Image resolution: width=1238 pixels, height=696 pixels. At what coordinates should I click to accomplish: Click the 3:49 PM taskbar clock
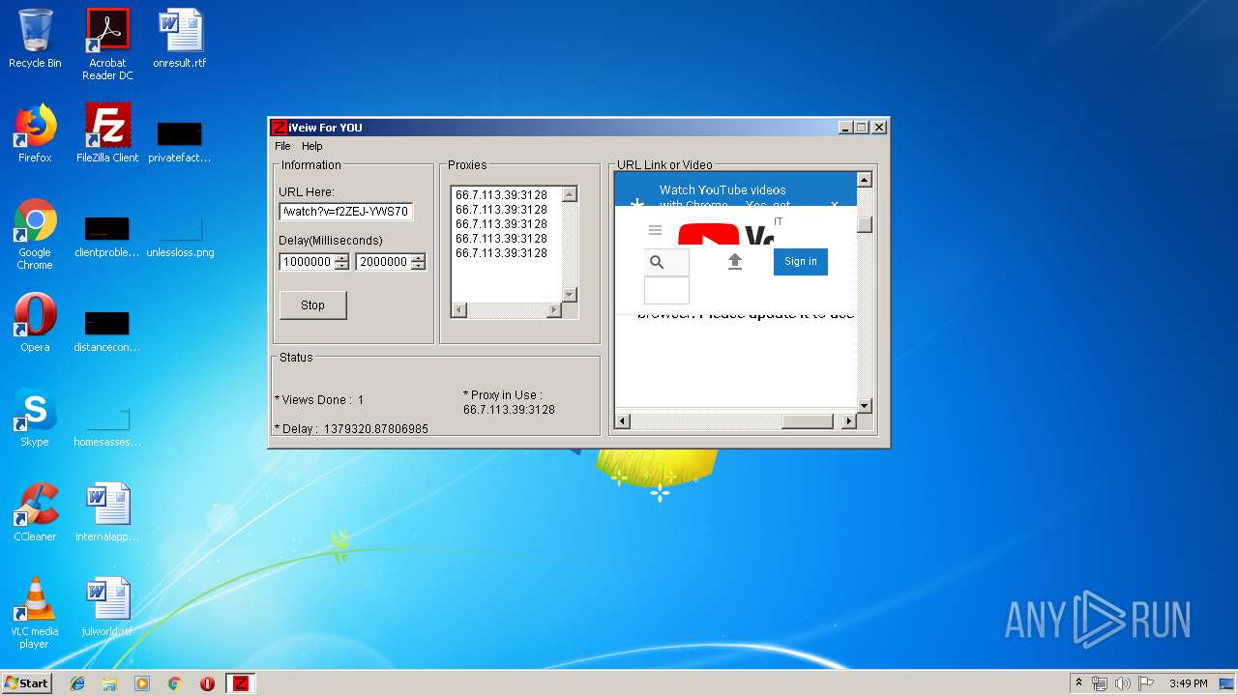pyautogui.click(x=1188, y=683)
